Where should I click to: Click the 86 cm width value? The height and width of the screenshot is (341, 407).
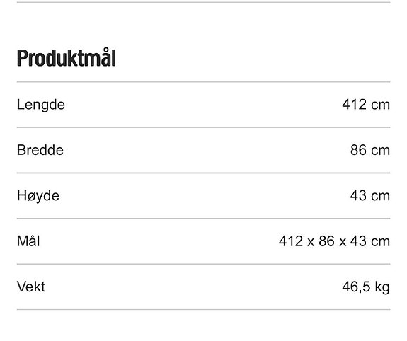point(370,150)
